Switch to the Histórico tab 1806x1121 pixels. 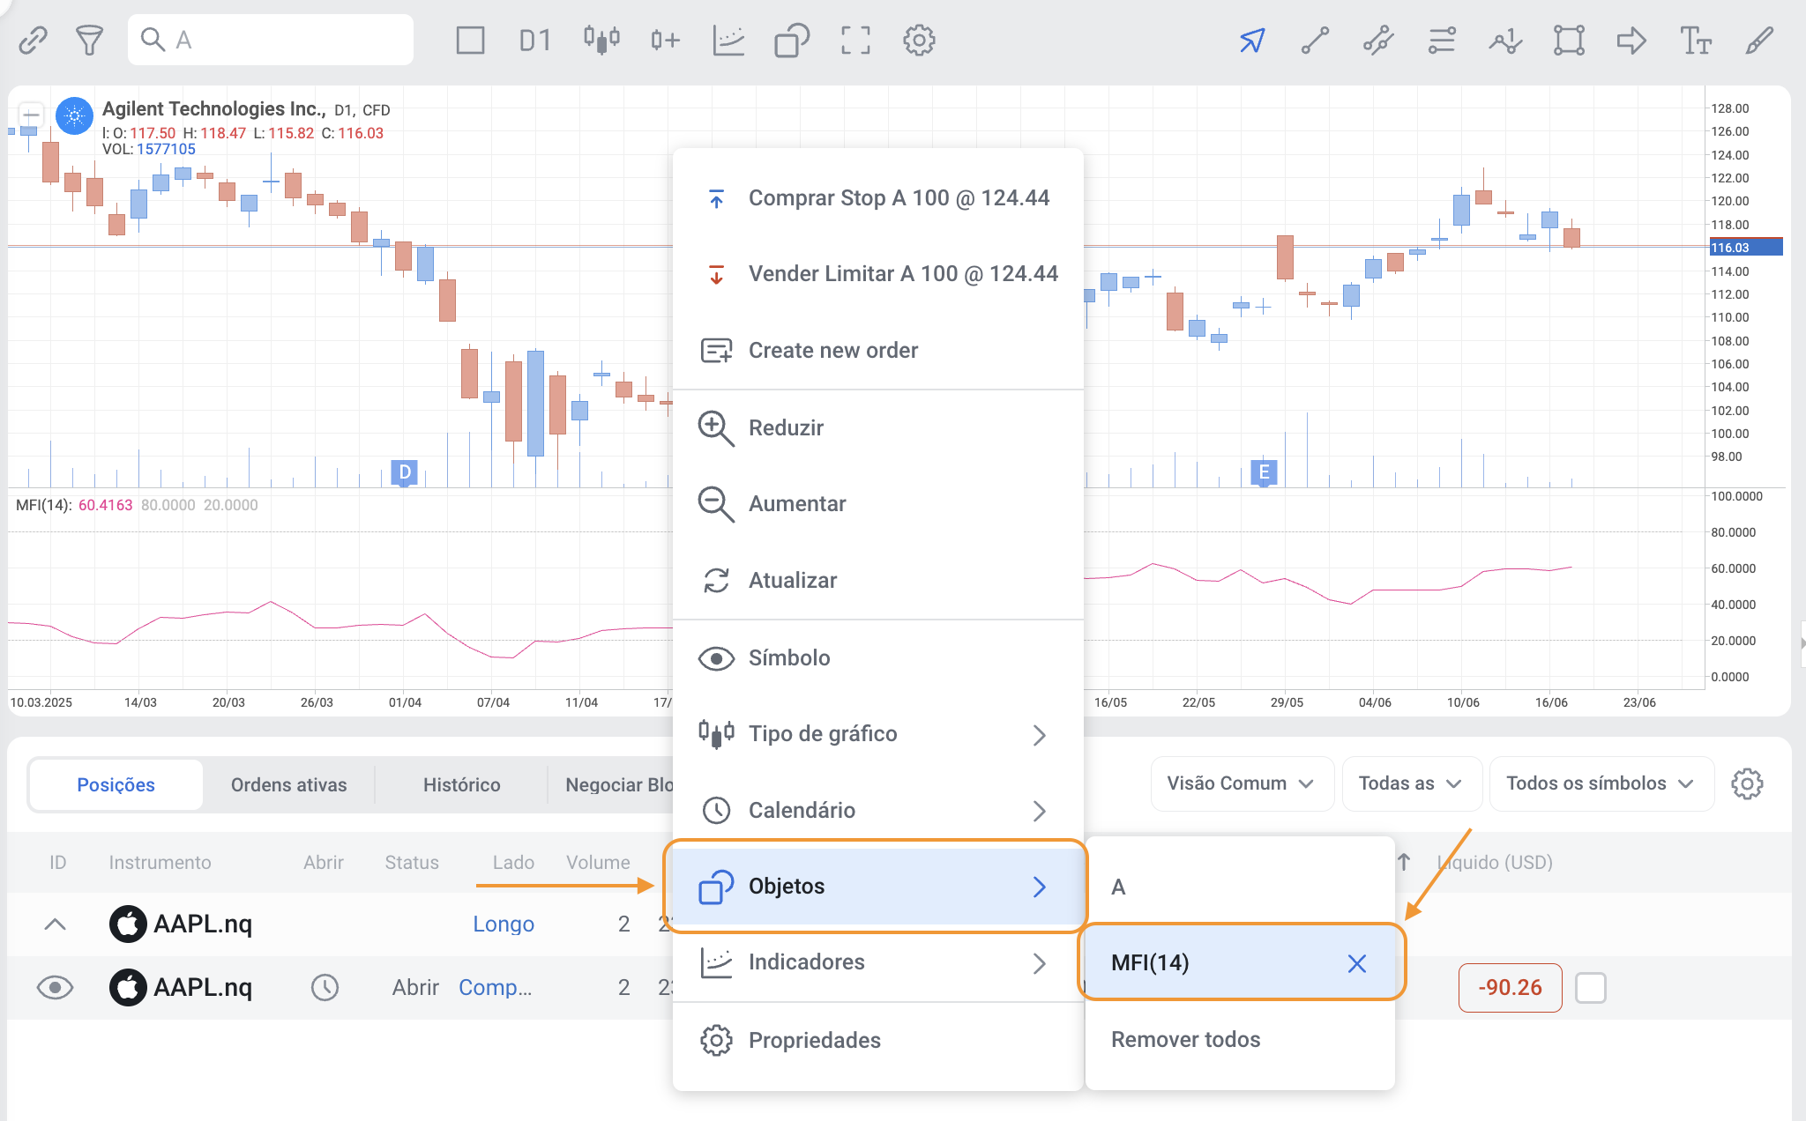[x=461, y=784]
